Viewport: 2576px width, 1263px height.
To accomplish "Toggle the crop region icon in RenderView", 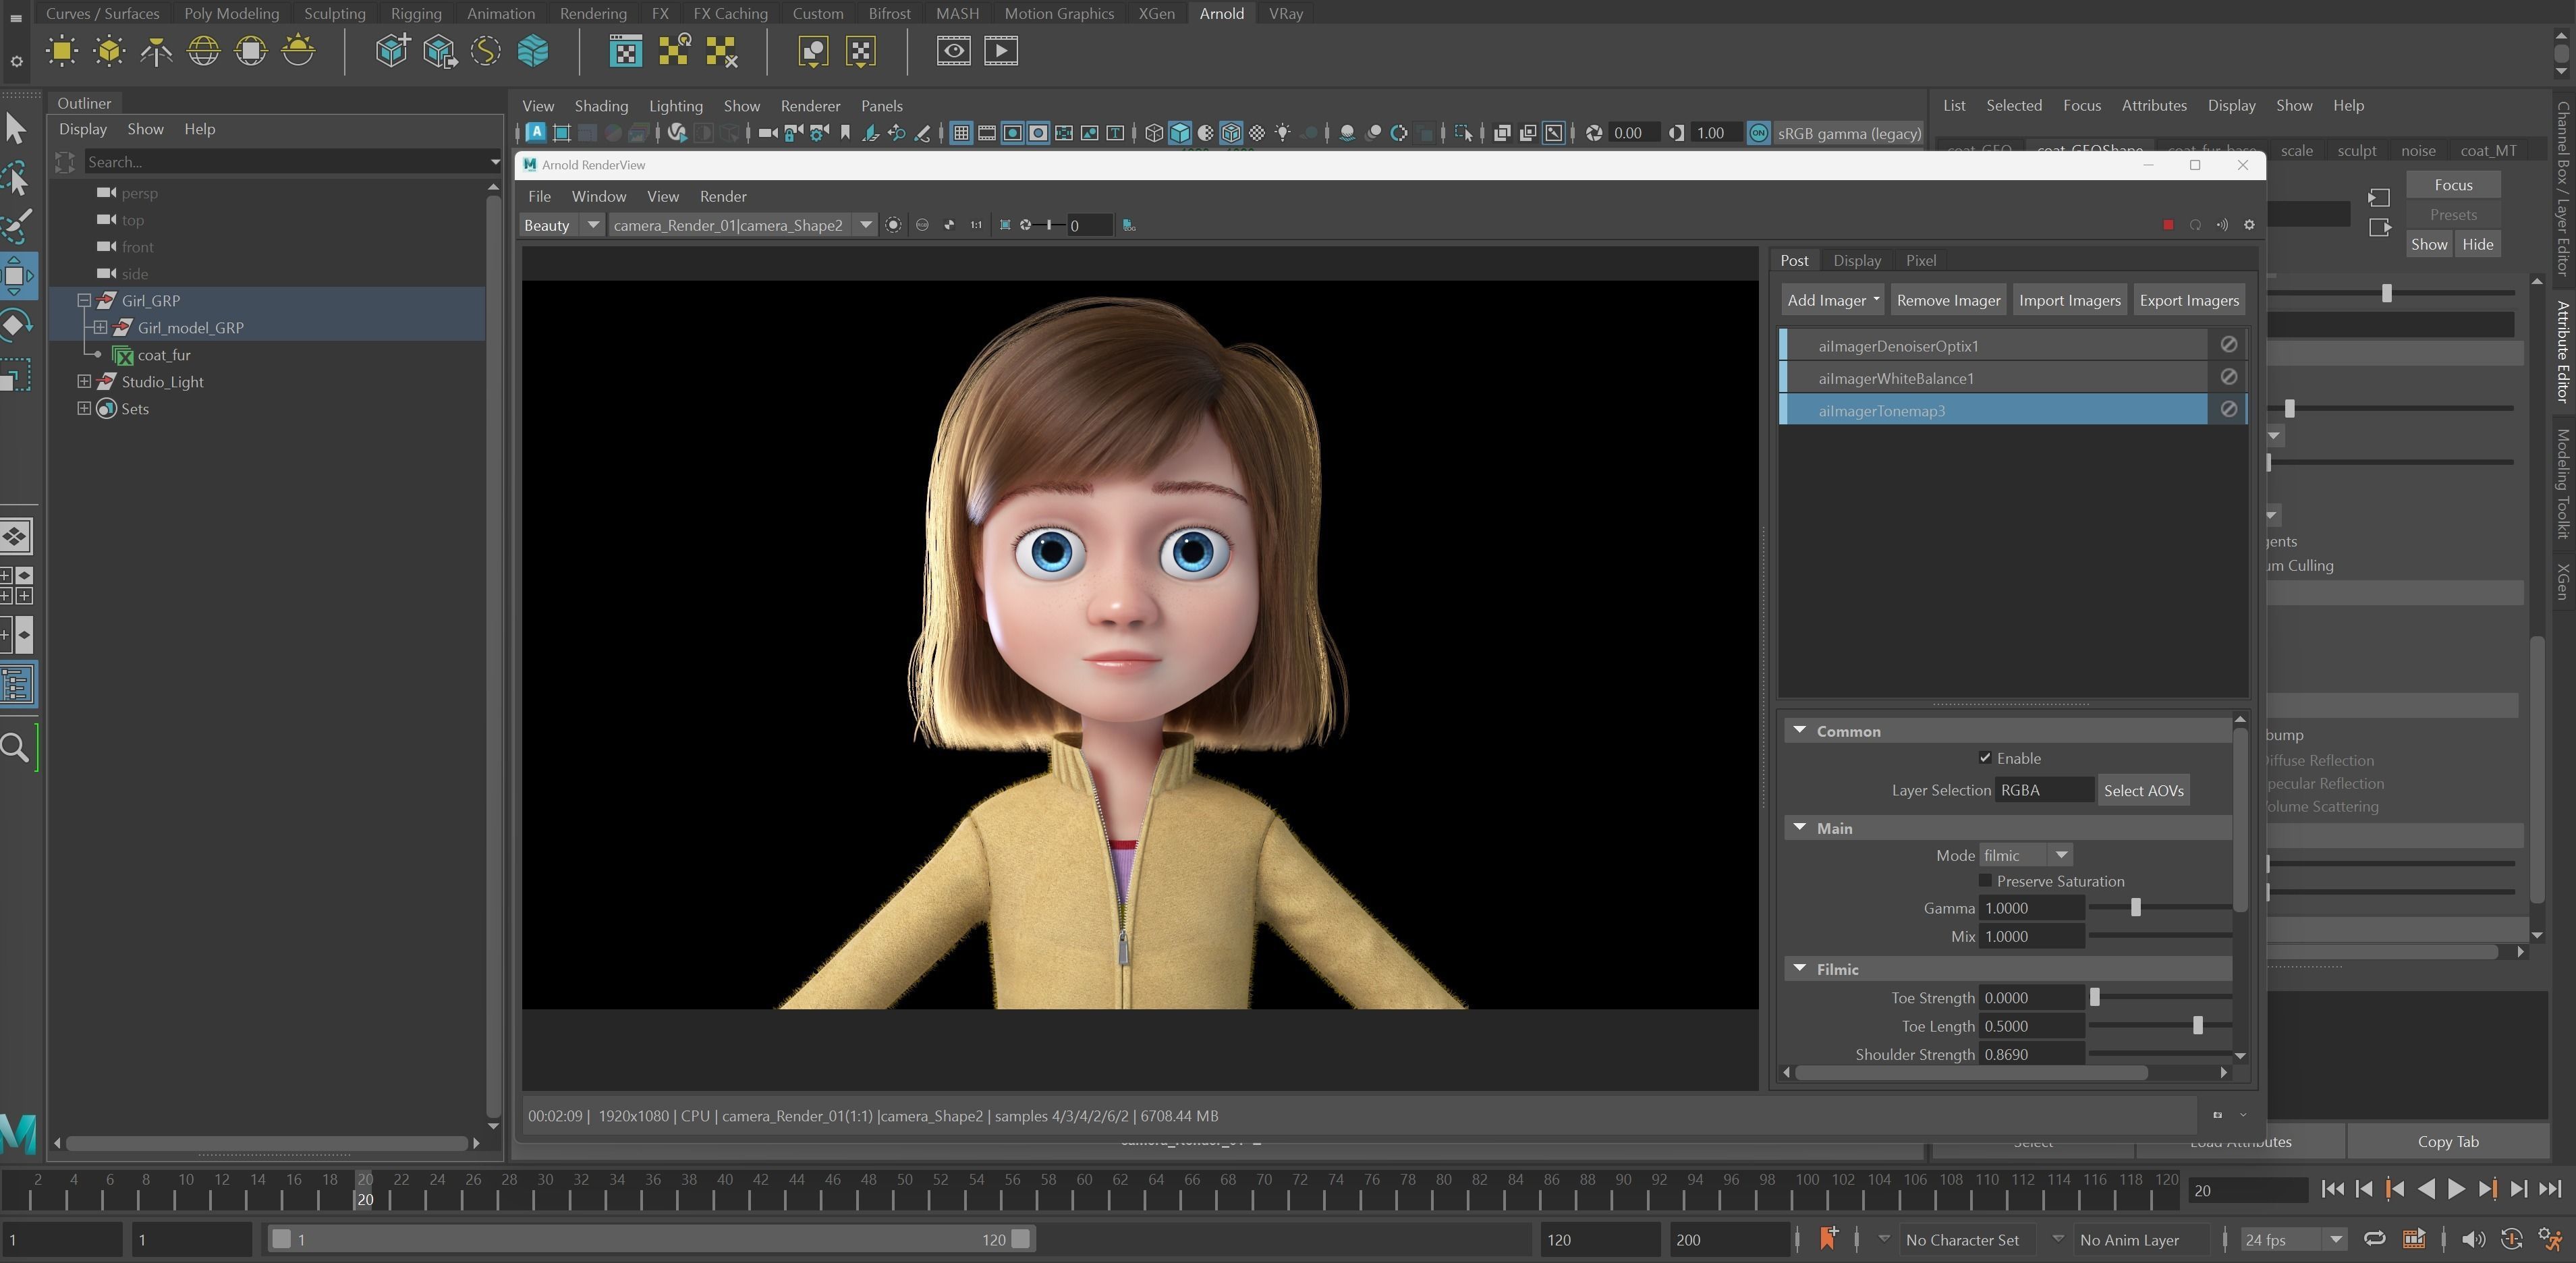I will click(x=1005, y=225).
